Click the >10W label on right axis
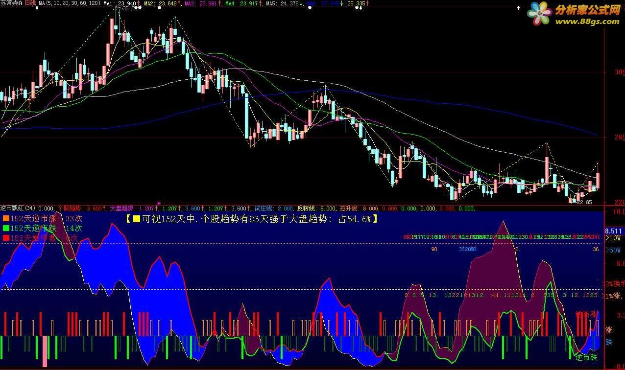Viewport: 625px width, 370px height. (x=613, y=238)
